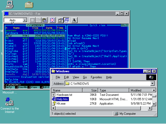The width and height of the screenshot is (166, 124).
Task: Open Properties icon in Far toolbar
Action: point(60,20)
